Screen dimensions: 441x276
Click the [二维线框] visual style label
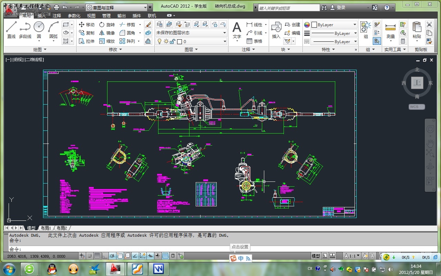point(34,60)
